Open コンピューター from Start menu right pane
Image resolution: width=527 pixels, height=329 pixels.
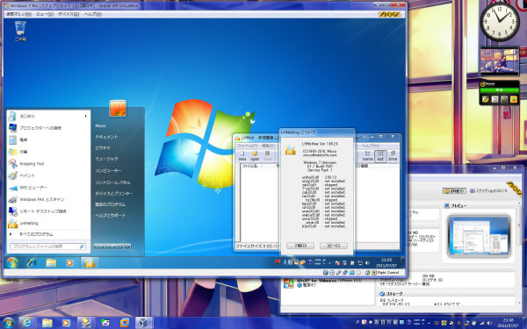108,170
